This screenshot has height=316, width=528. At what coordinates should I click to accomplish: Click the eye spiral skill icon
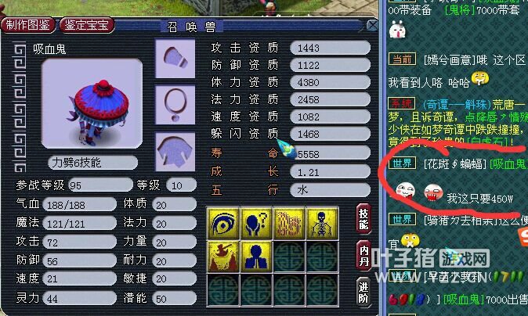coord(223,223)
